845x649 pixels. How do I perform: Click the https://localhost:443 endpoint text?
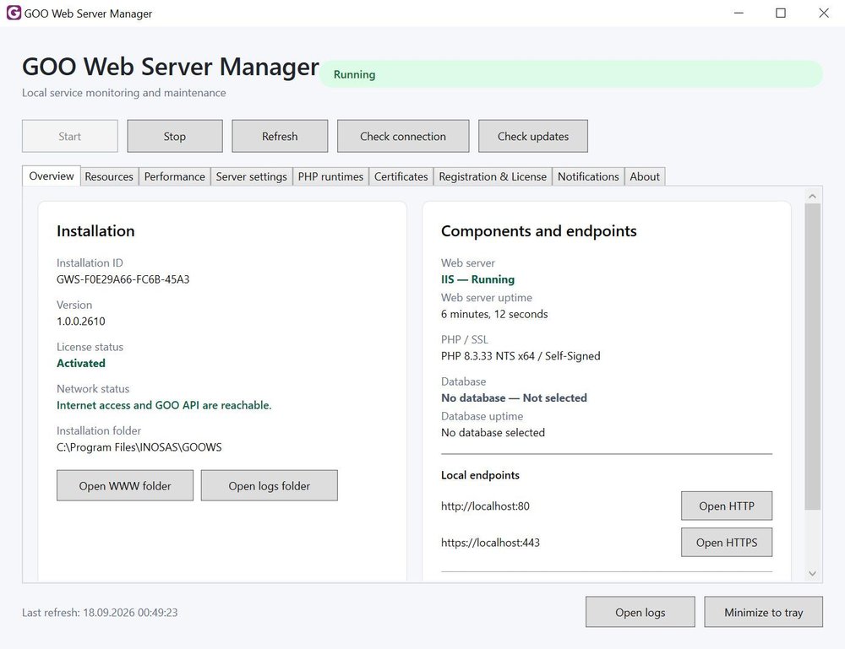pos(490,543)
